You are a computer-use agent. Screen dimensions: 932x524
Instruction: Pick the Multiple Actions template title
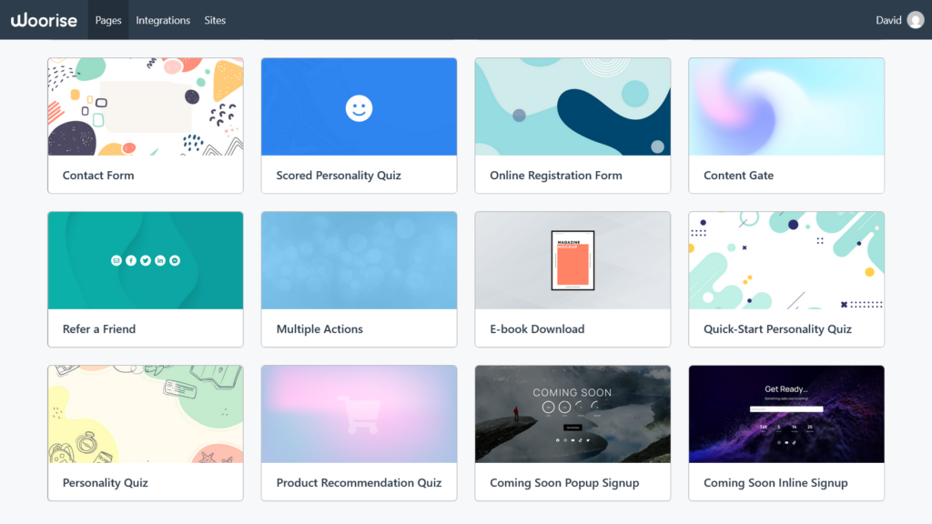point(319,329)
